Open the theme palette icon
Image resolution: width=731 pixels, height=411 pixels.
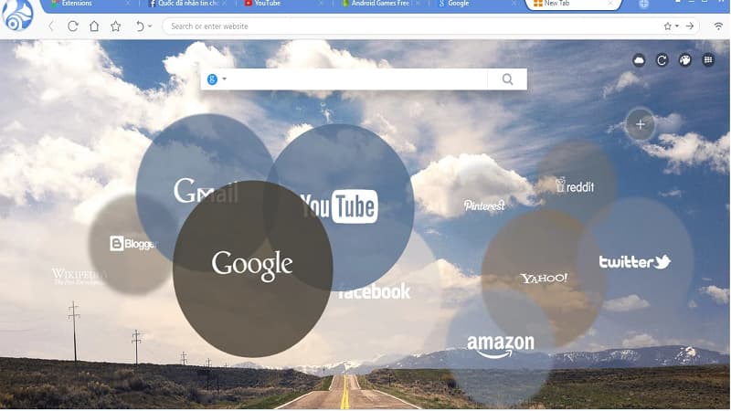[x=684, y=60]
